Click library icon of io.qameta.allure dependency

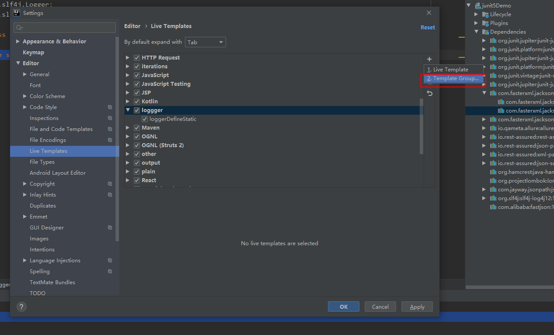[x=493, y=128]
